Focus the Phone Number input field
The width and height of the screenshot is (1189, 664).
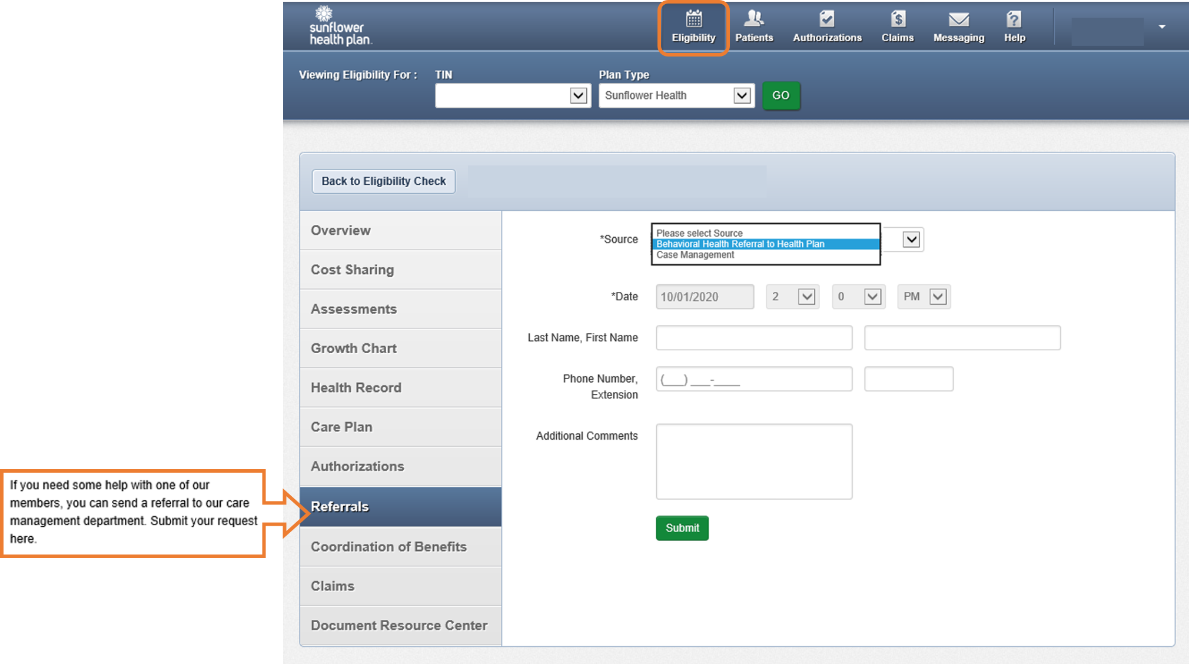(753, 379)
